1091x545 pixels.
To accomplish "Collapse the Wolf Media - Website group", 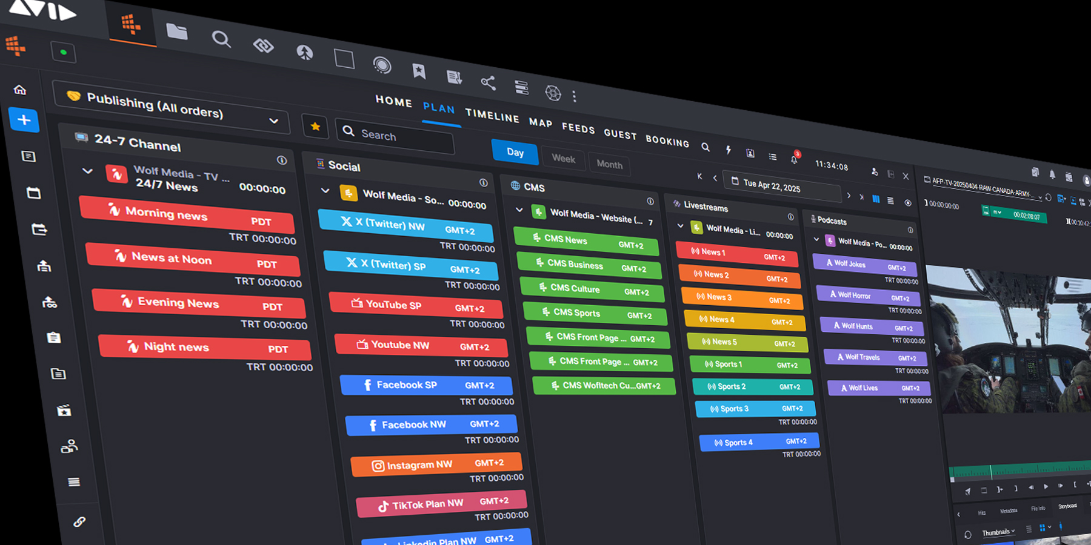I will coord(519,210).
